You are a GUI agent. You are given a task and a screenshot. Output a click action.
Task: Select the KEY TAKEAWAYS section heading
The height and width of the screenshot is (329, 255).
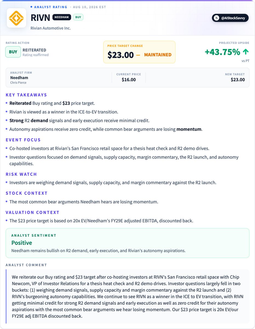tap(26, 95)
